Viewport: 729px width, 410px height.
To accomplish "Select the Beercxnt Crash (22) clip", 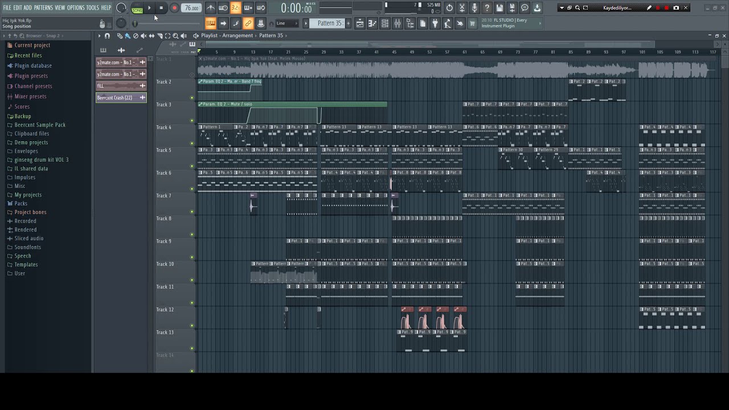I will click(116, 98).
